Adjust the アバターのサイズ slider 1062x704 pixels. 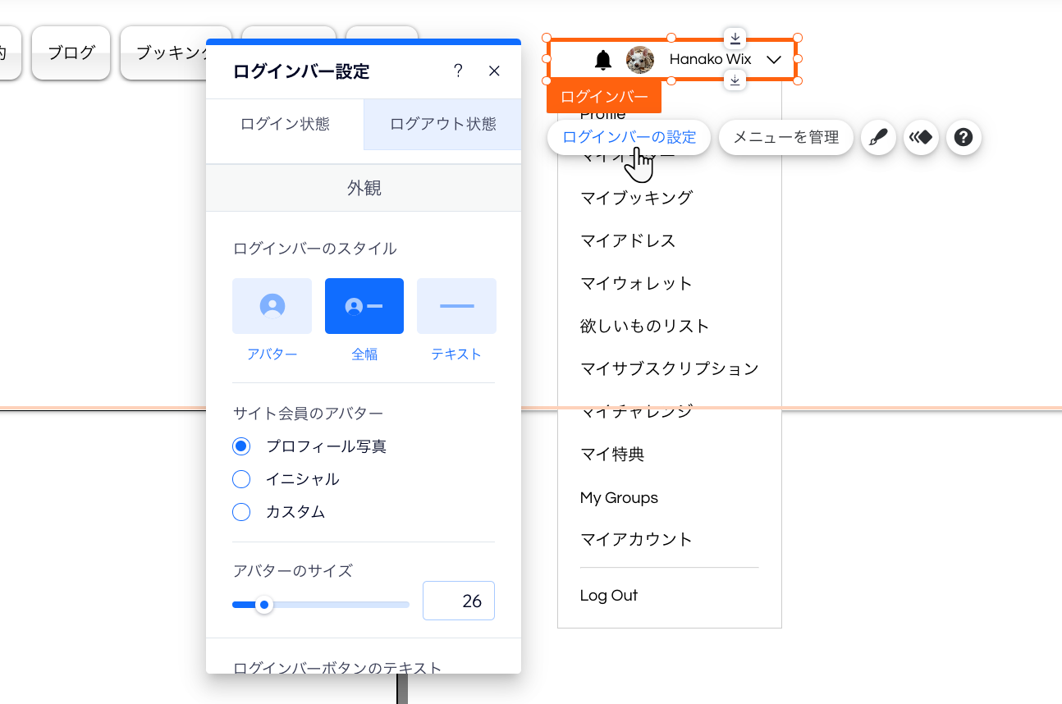click(x=263, y=604)
